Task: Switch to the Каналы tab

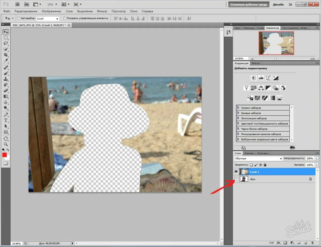Action: tap(249, 153)
